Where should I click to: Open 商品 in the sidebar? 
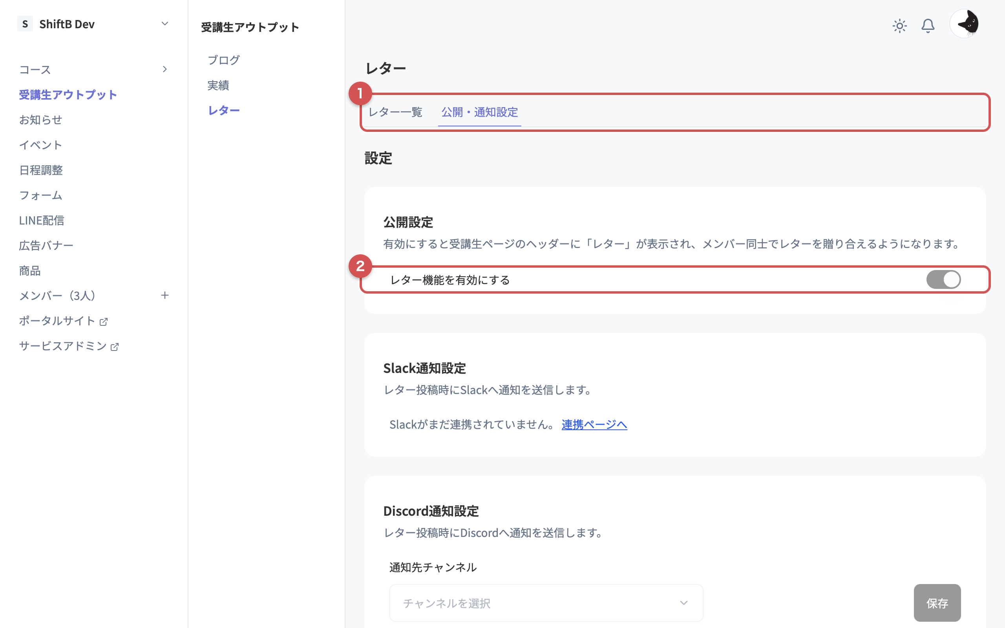point(30,271)
